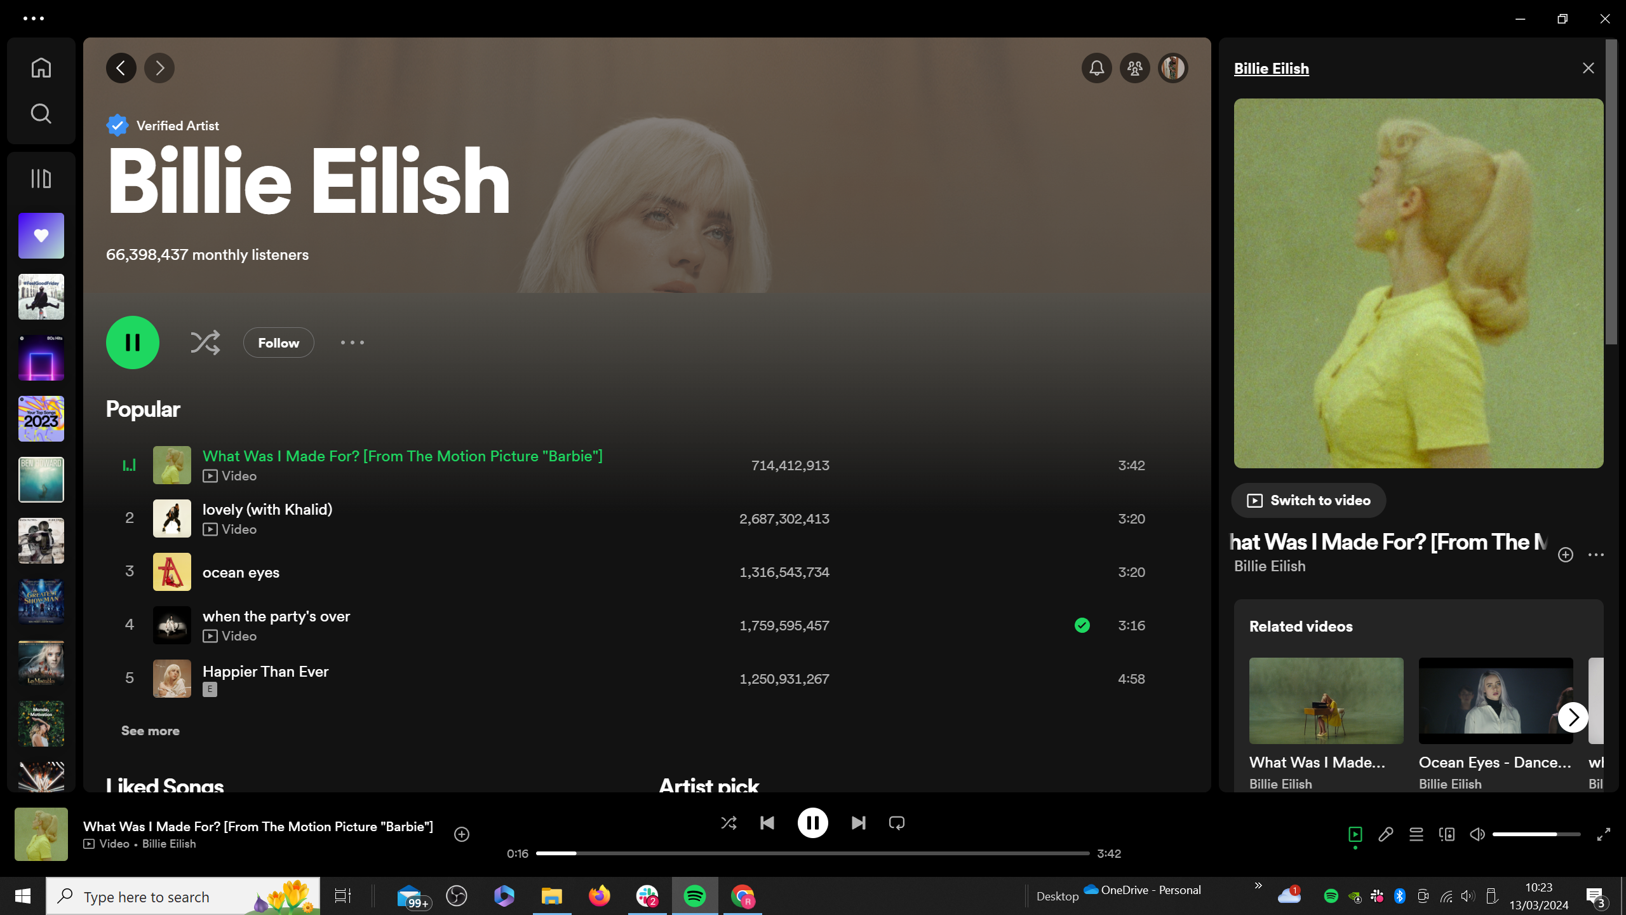Toggle Now Playing view button

point(1355,834)
